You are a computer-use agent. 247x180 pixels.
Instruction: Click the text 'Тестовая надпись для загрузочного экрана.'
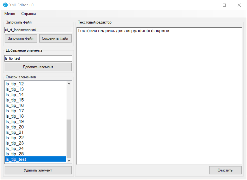point(124,31)
